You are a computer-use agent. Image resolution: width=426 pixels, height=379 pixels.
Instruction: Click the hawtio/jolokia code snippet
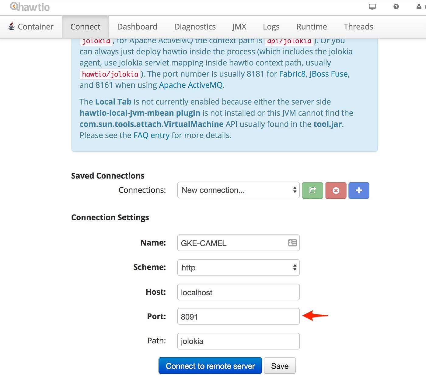pyautogui.click(x=110, y=74)
